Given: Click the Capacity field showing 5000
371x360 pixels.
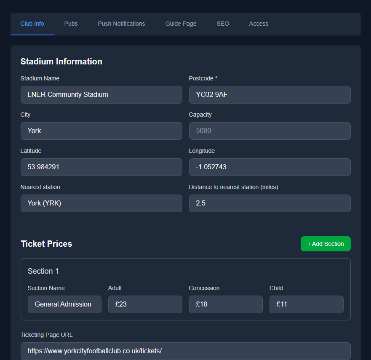Looking at the screenshot, I should pos(270,131).
